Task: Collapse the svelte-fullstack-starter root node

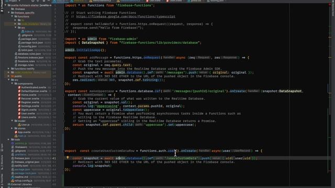Action: (6, 5)
